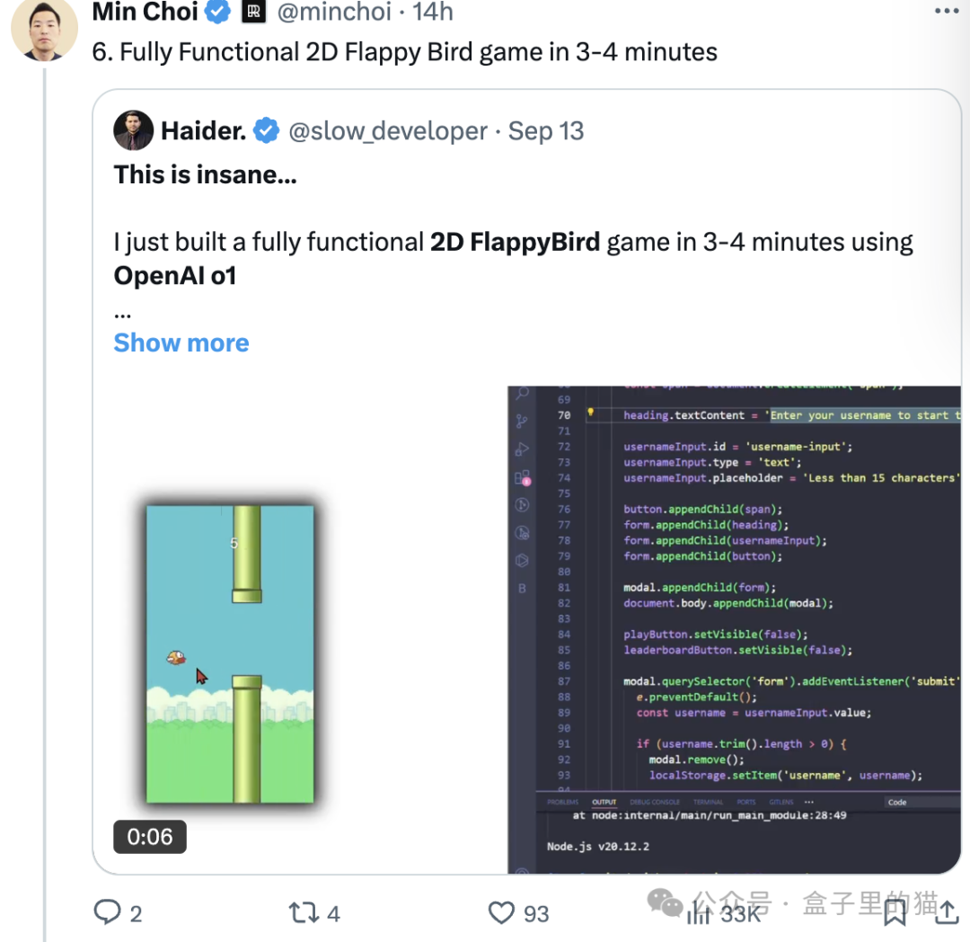
Task: Switch to the OUTPUT panel tab
Action: pos(604,802)
